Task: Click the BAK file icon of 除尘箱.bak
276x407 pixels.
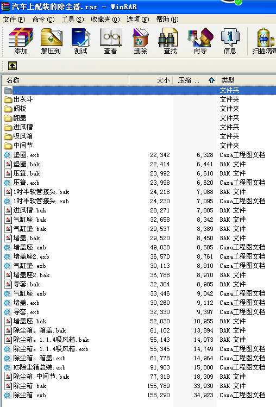Action: 8,386
